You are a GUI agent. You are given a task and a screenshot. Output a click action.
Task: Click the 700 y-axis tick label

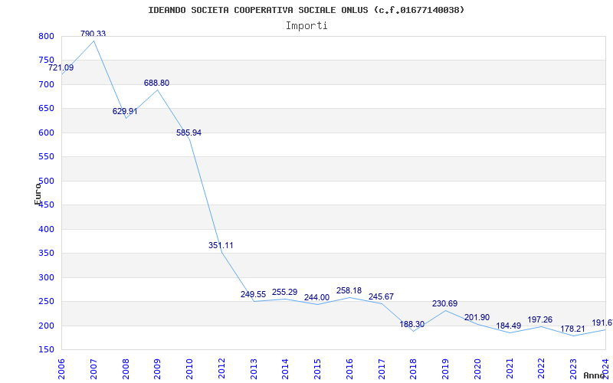pos(46,84)
